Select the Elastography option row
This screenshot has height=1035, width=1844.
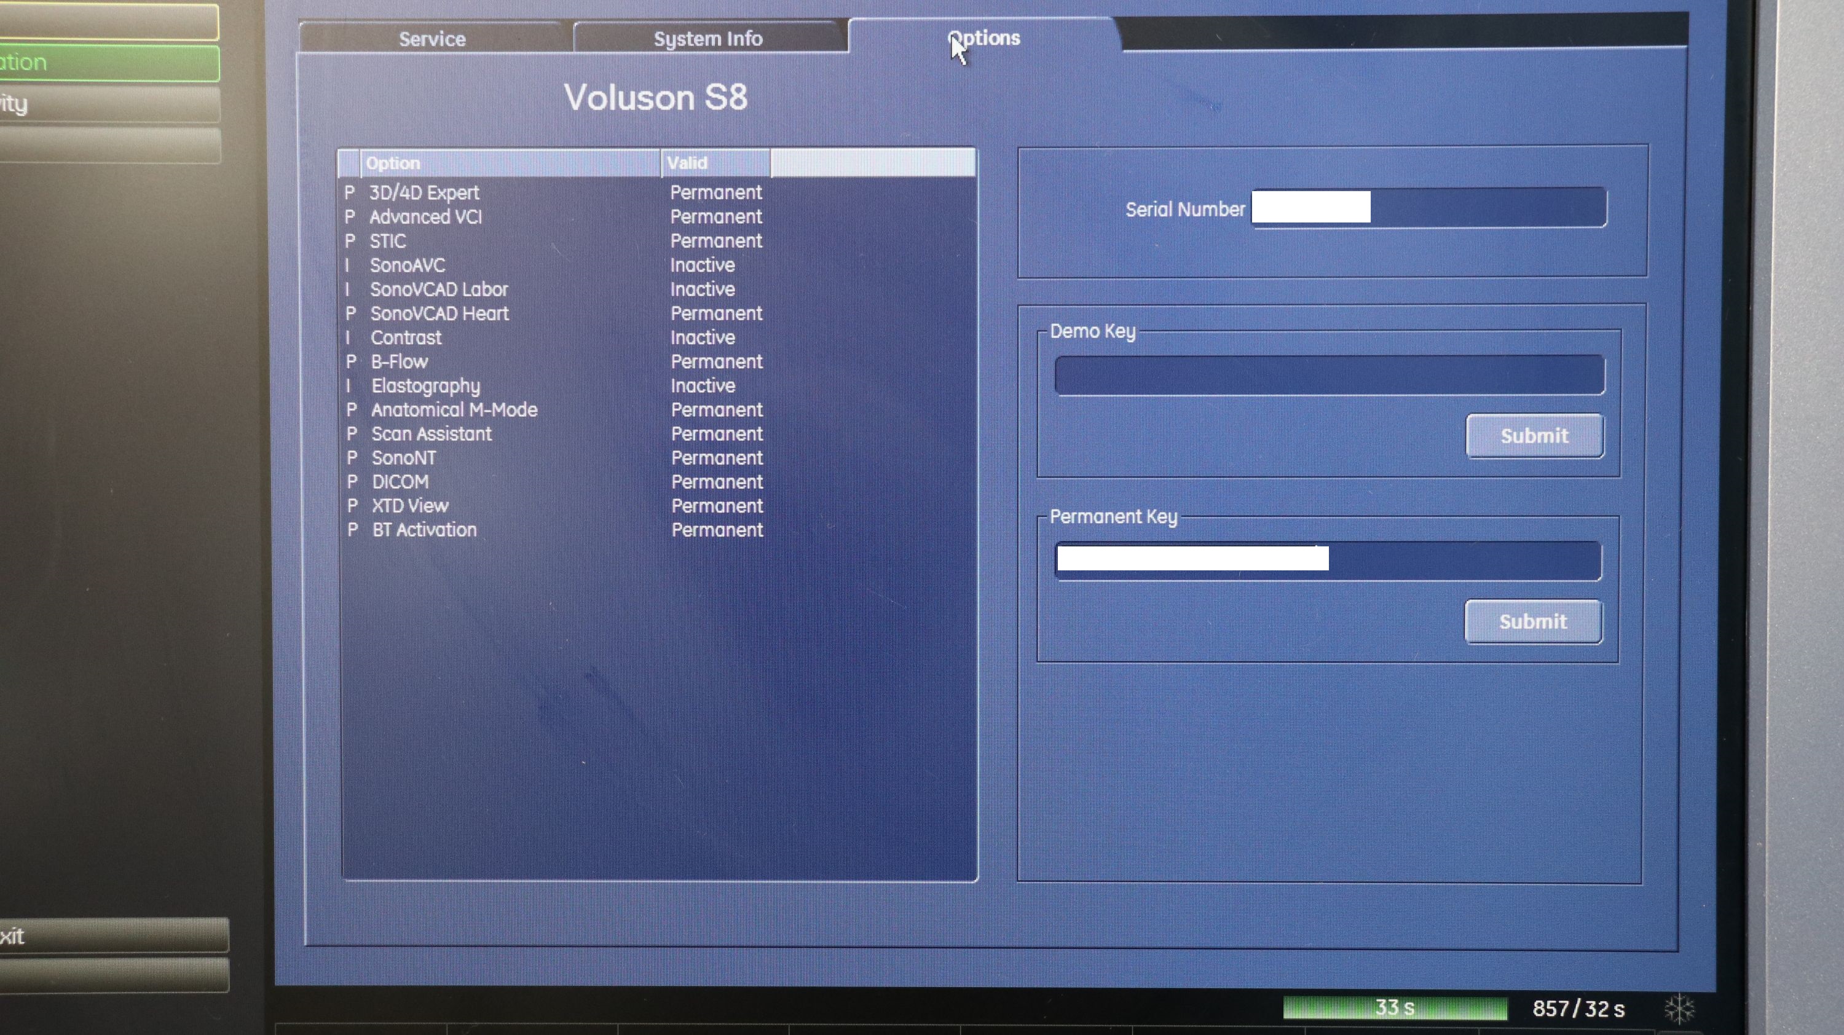[x=658, y=386]
